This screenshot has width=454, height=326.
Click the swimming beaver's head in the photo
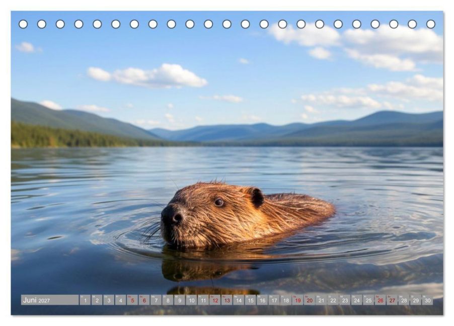pos(213,214)
